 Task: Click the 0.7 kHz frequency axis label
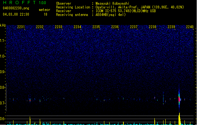[x=3, y=103]
